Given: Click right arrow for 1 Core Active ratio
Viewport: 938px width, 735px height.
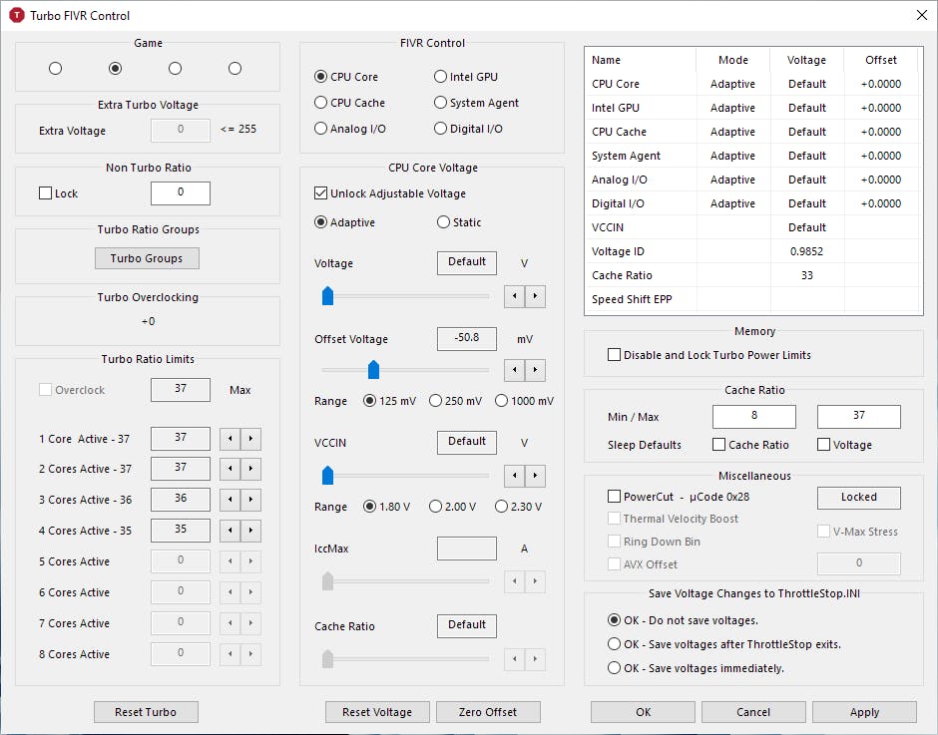Looking at the screenshot, I should click(x=250, y=439).
